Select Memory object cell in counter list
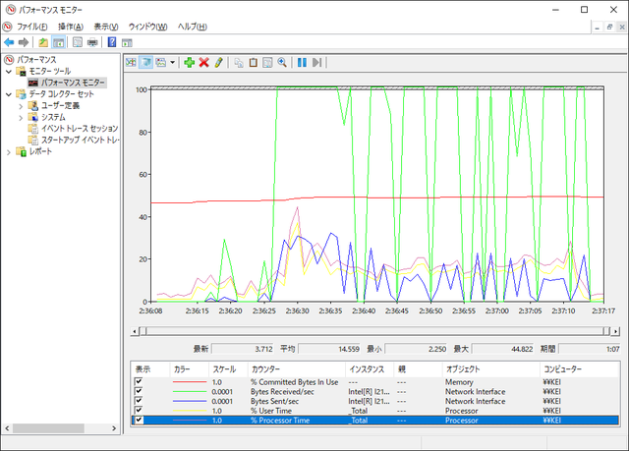 tap(459, 382)
